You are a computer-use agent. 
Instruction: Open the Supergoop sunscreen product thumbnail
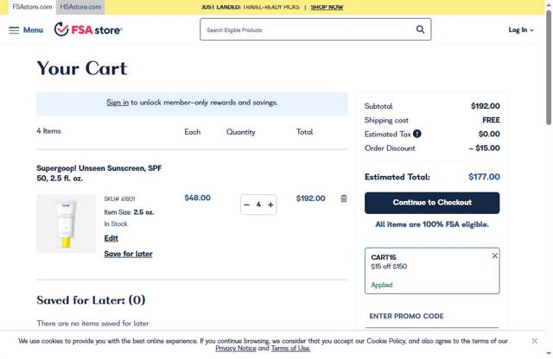(x=66, y=224)
